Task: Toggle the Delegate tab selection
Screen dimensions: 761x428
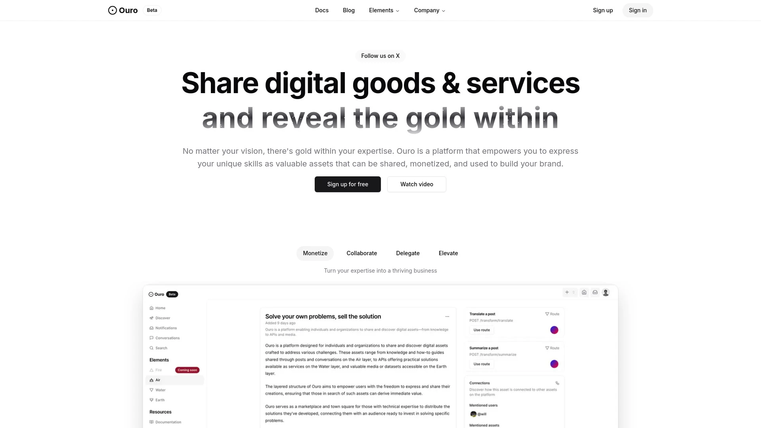Action: pyautogui.click(x=408, y=253)
